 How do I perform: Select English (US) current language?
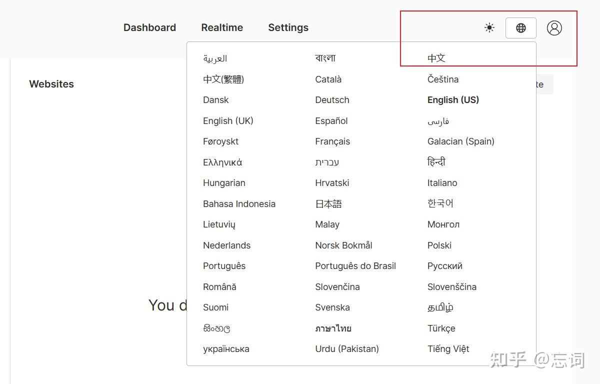point(453,100)
